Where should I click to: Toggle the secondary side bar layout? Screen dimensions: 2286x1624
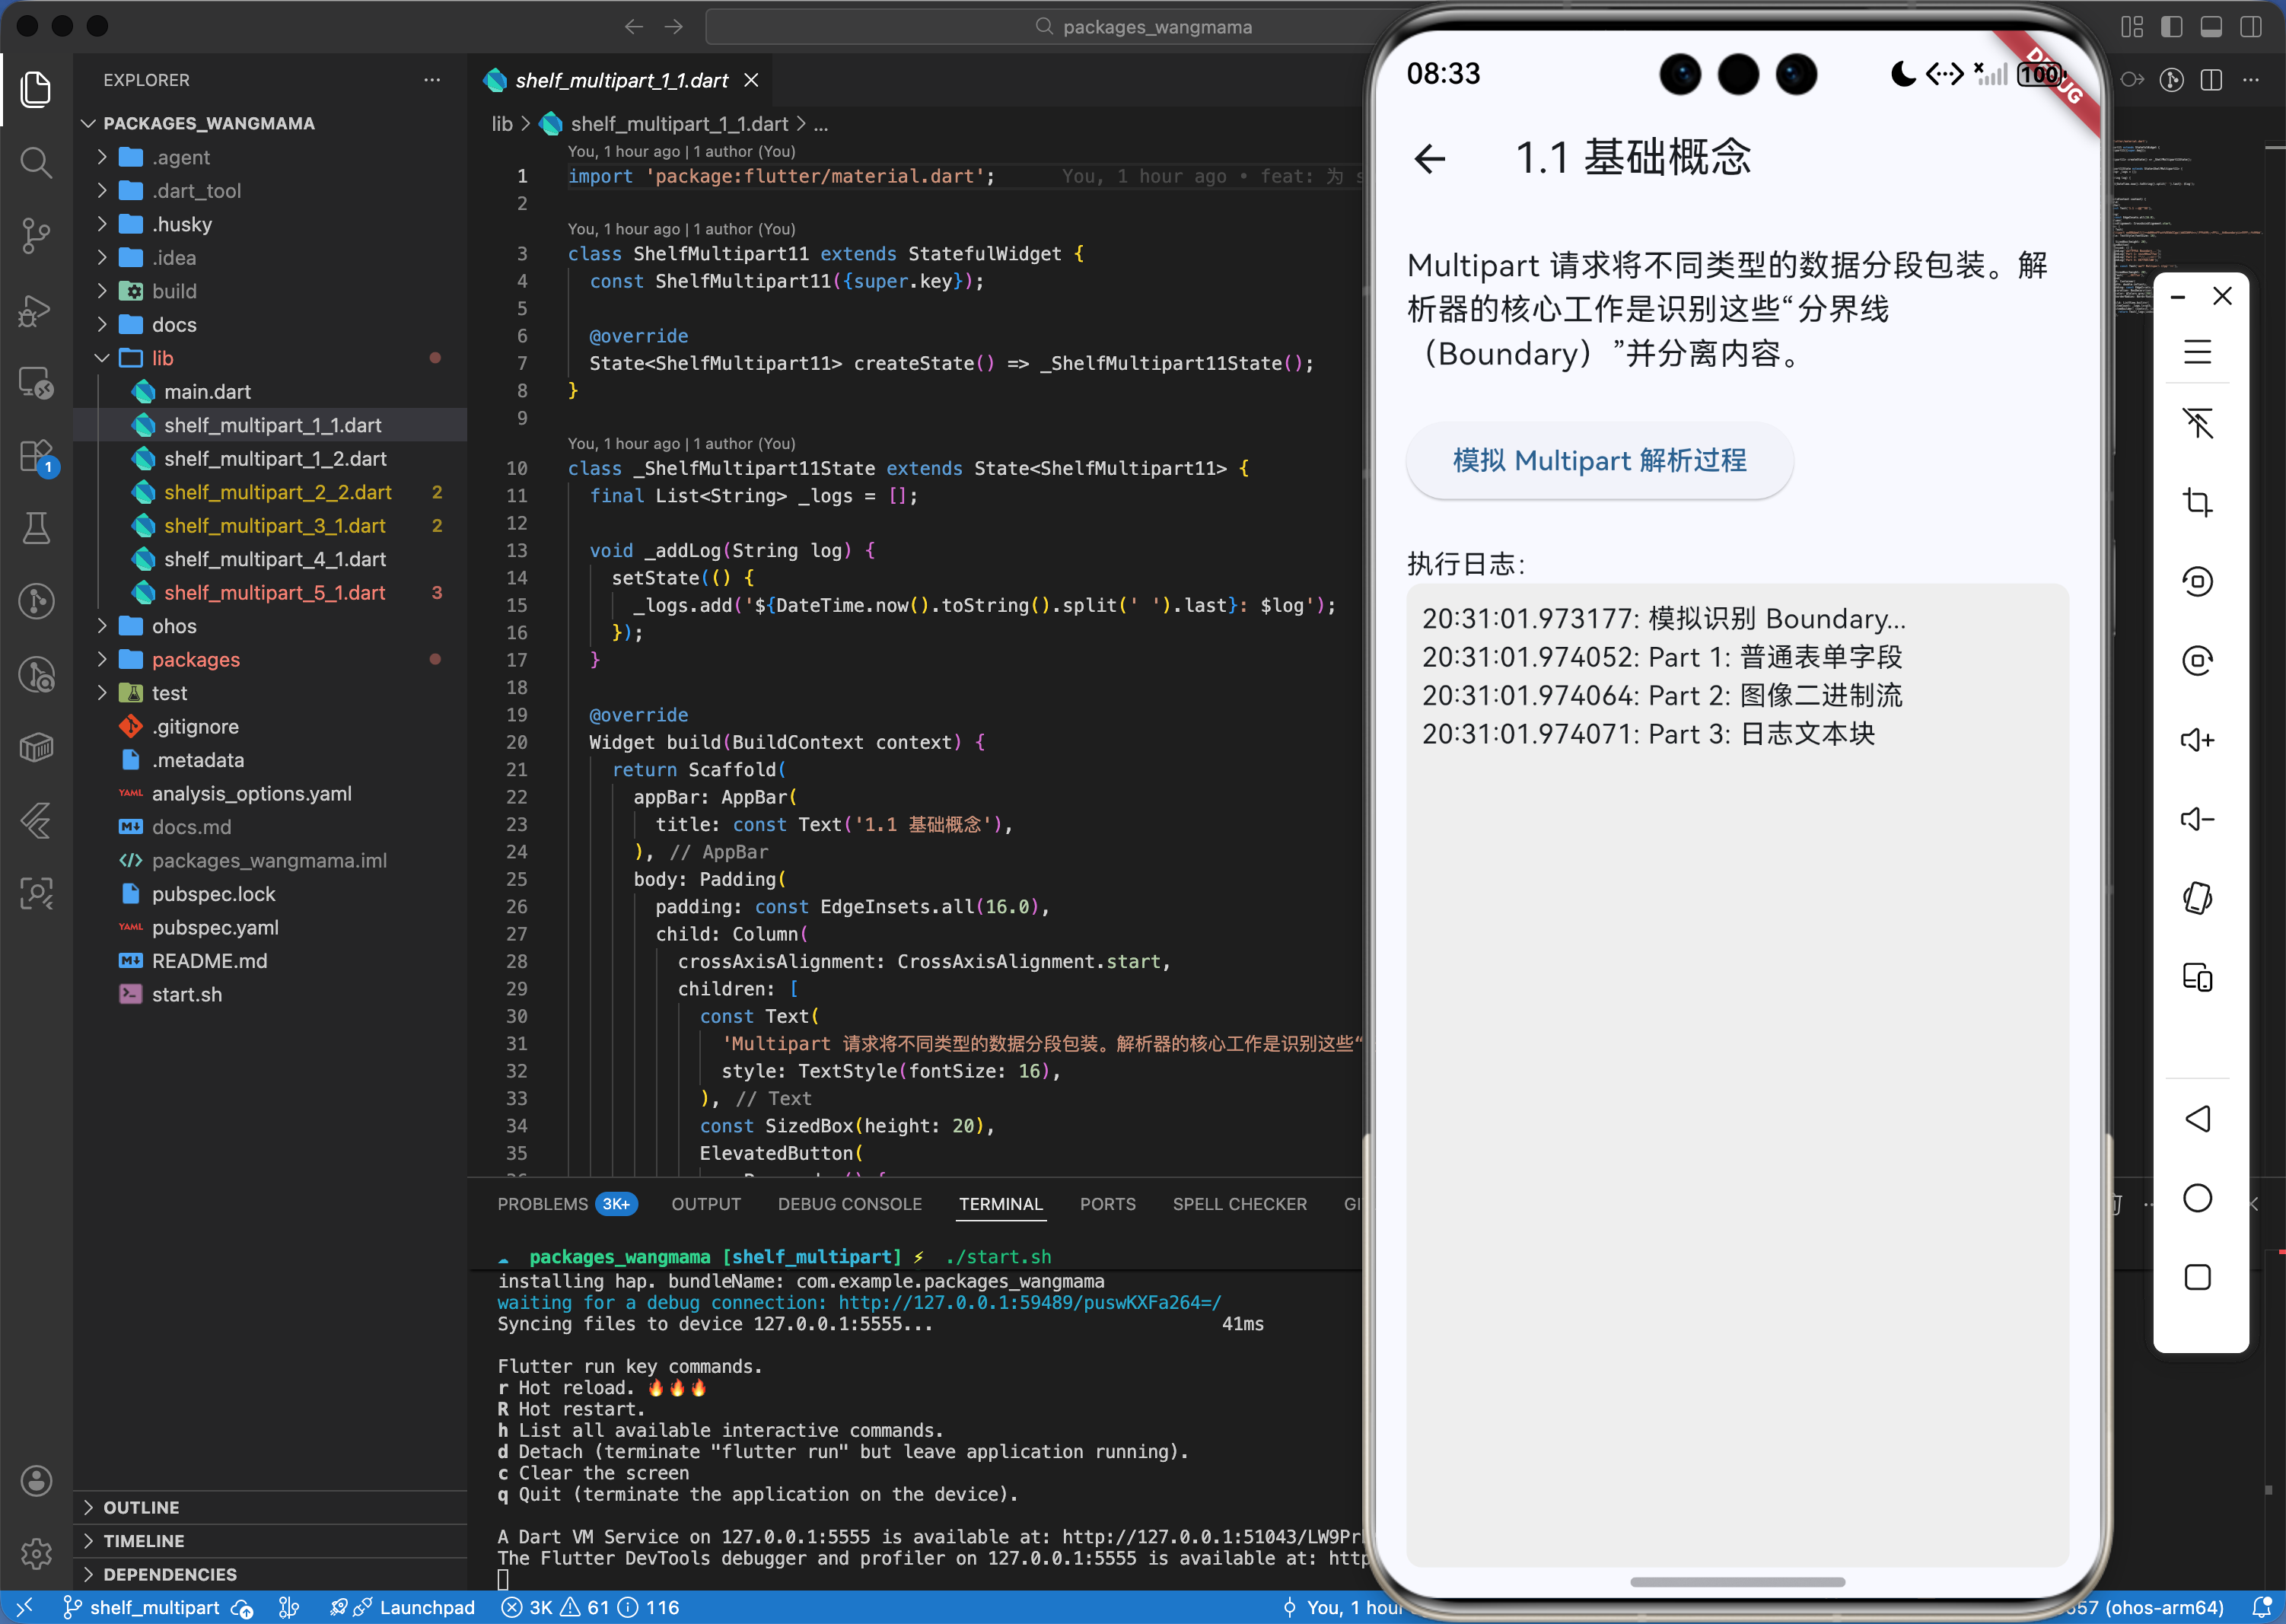click(x=2250, y=27)
